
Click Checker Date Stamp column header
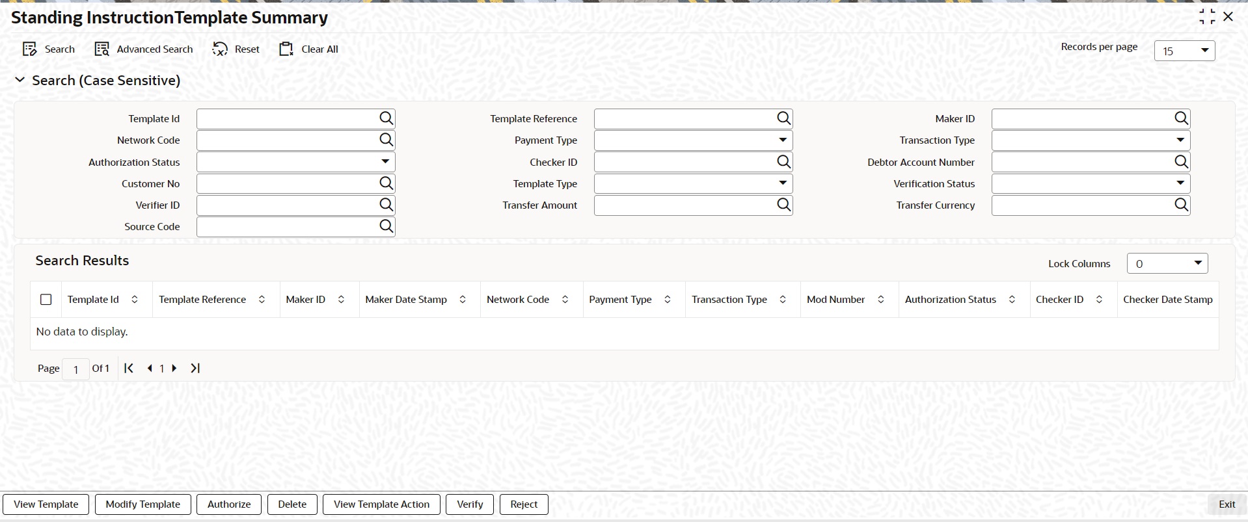click(1167, 300)
